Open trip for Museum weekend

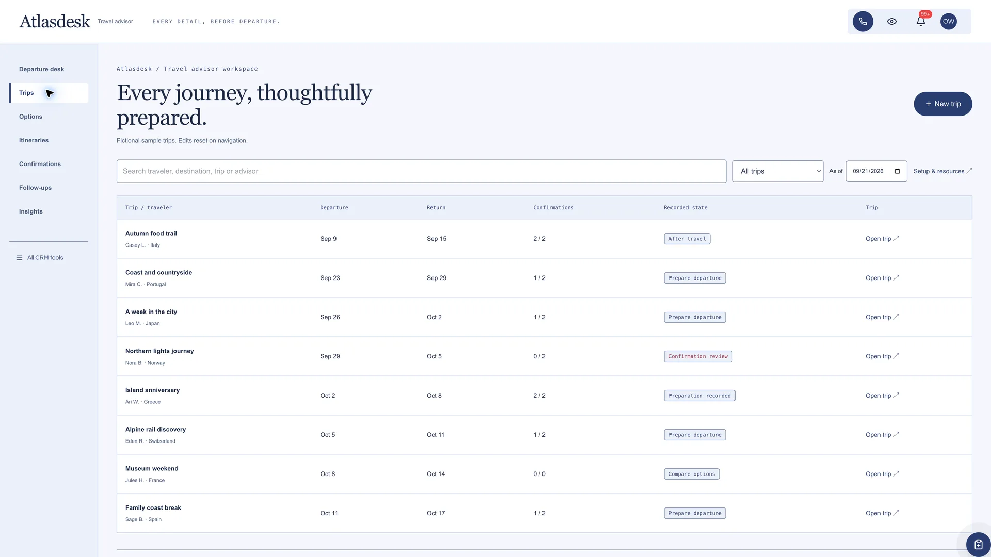pos(882,474)
